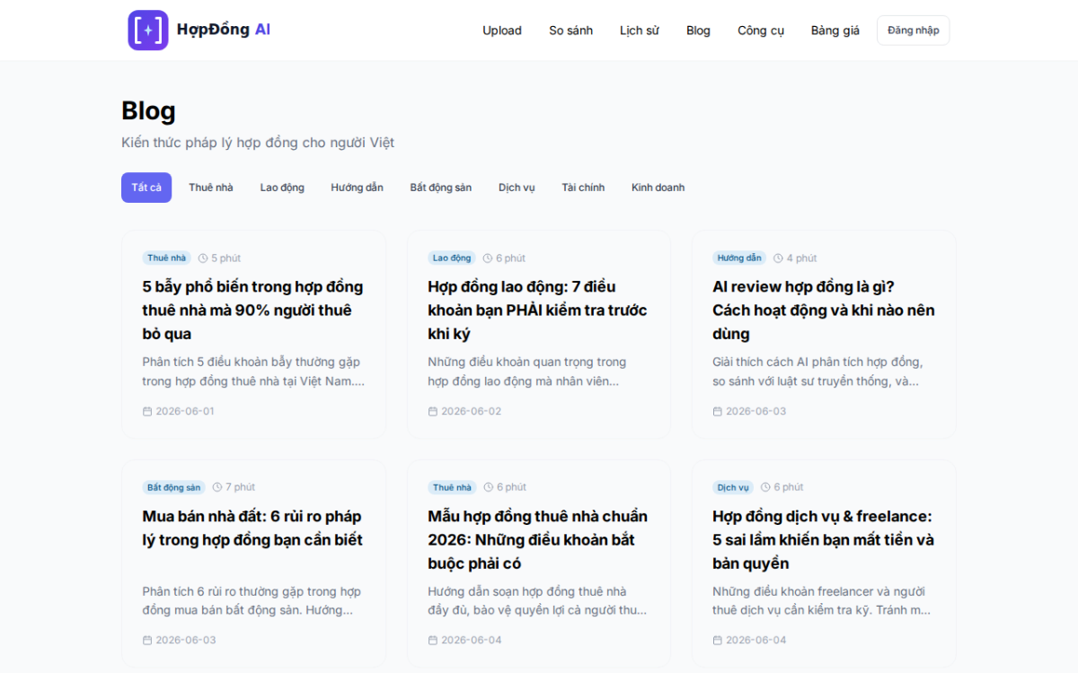Click the Hướng dẫn badge on the AI review card
The height and width of the screenshot is (673, 1078).
point(739,258)
